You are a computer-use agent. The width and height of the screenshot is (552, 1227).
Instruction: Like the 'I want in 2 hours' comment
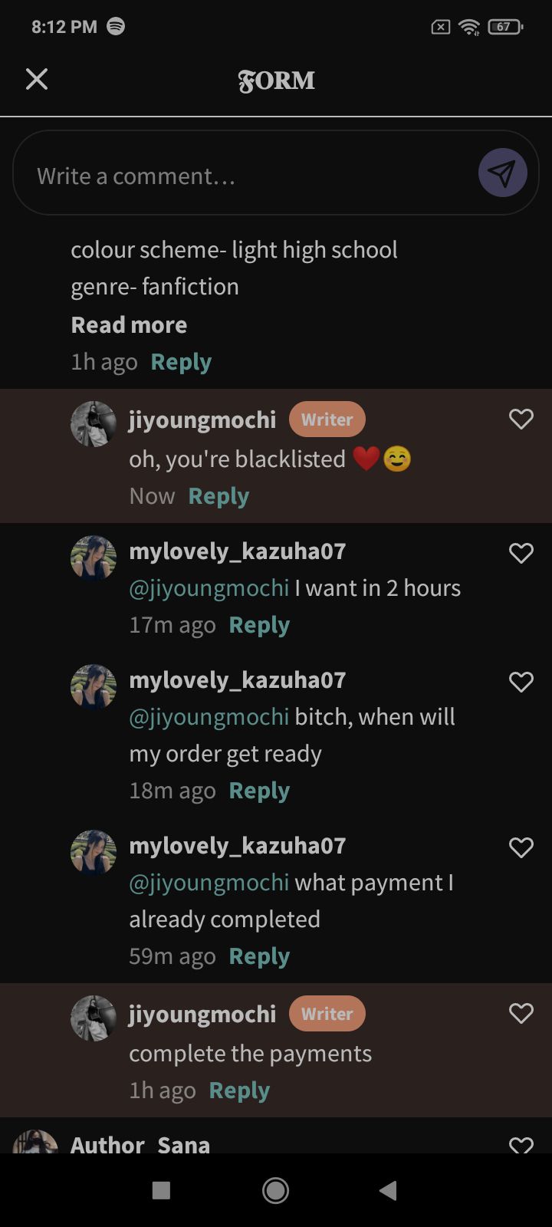(x=521, y=553)
